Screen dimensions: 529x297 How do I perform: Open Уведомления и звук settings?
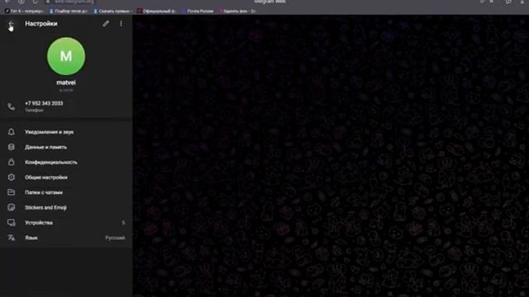66,132
